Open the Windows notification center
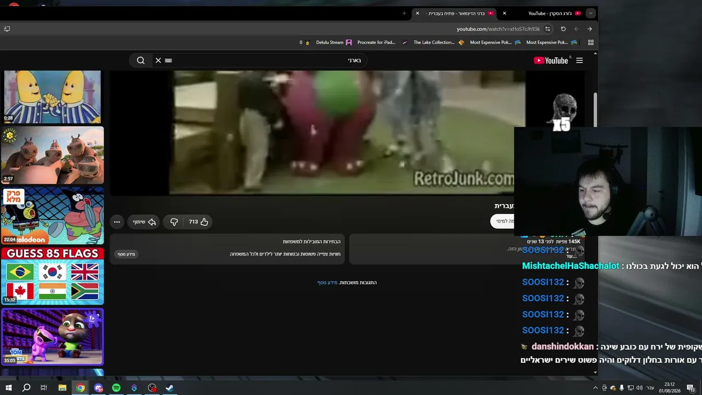 (x=690, y=388)
